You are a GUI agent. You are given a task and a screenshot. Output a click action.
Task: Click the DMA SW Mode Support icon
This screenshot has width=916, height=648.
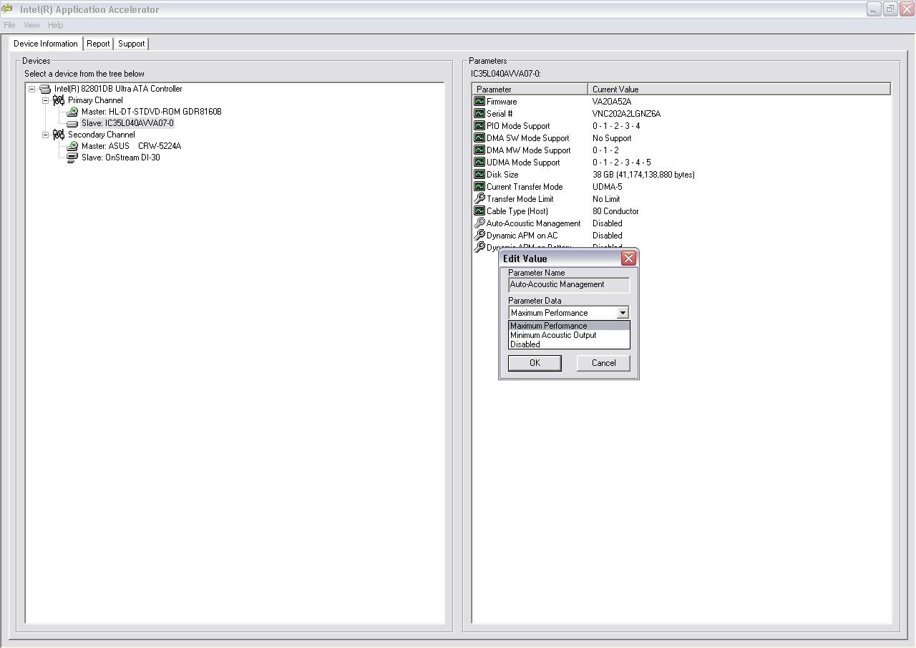pyautogui.click(x=479, y=138)
